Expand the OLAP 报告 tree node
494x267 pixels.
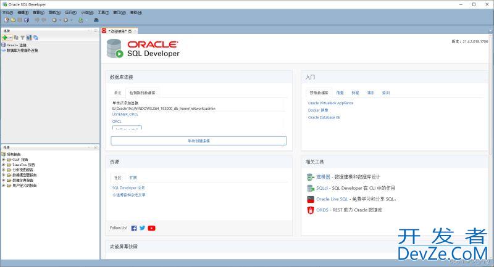(4, 160)
